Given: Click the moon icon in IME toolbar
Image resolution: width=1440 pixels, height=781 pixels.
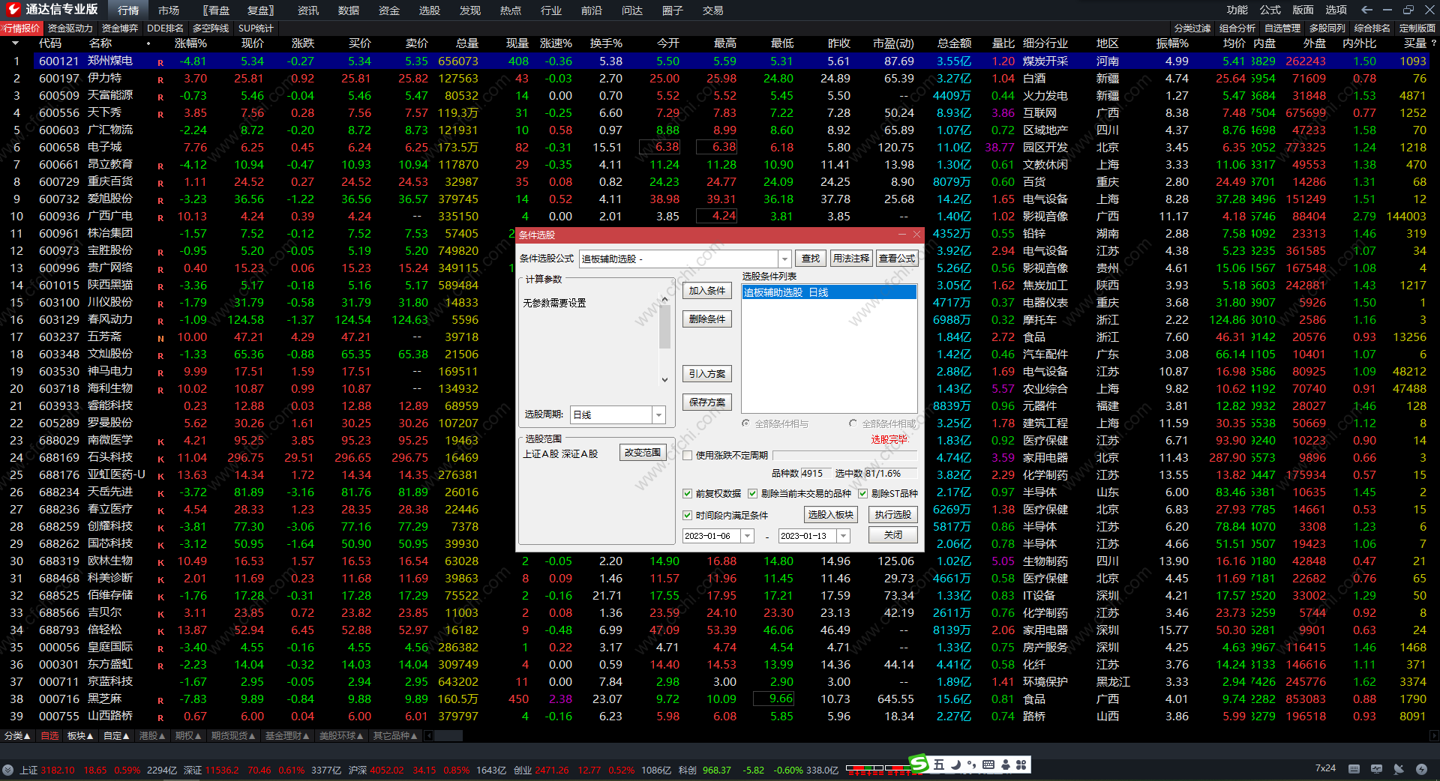Looking at the screenshot, I should tap(955, 765).
